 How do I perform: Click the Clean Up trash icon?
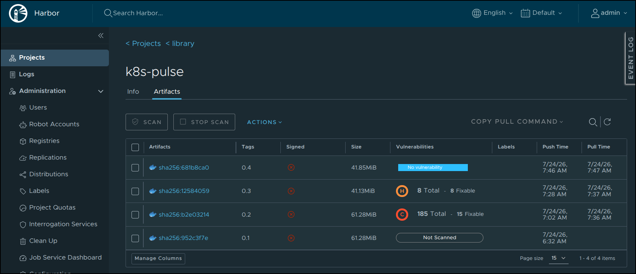[23, 241]
